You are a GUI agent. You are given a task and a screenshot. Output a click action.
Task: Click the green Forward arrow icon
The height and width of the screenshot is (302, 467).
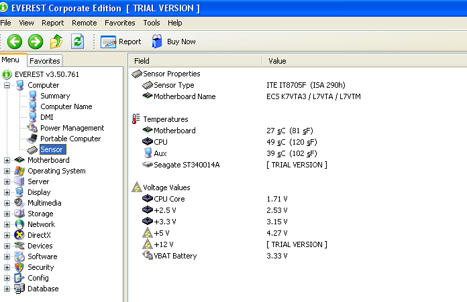coord(36,42)
